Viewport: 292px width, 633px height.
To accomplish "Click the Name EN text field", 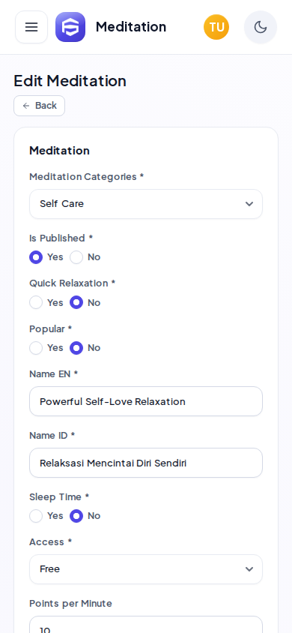I will pos(146,401).
